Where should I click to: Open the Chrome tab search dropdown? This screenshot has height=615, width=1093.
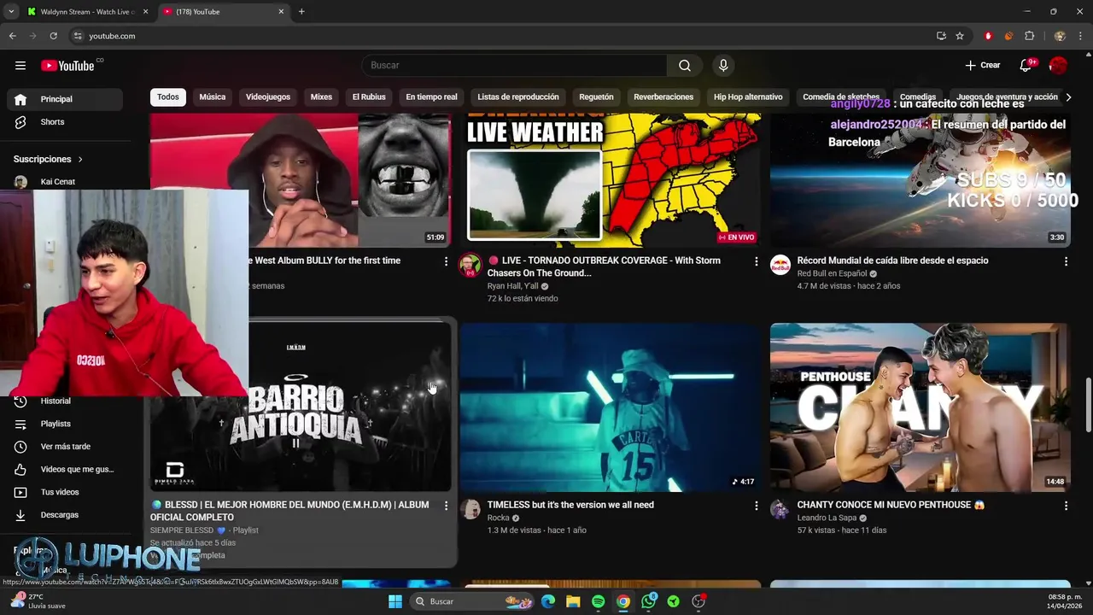click(11, 11)
